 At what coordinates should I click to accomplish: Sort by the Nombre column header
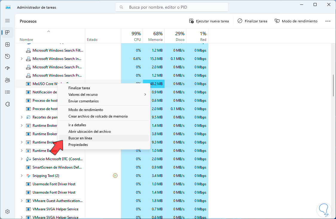click(x=50, y=36)
